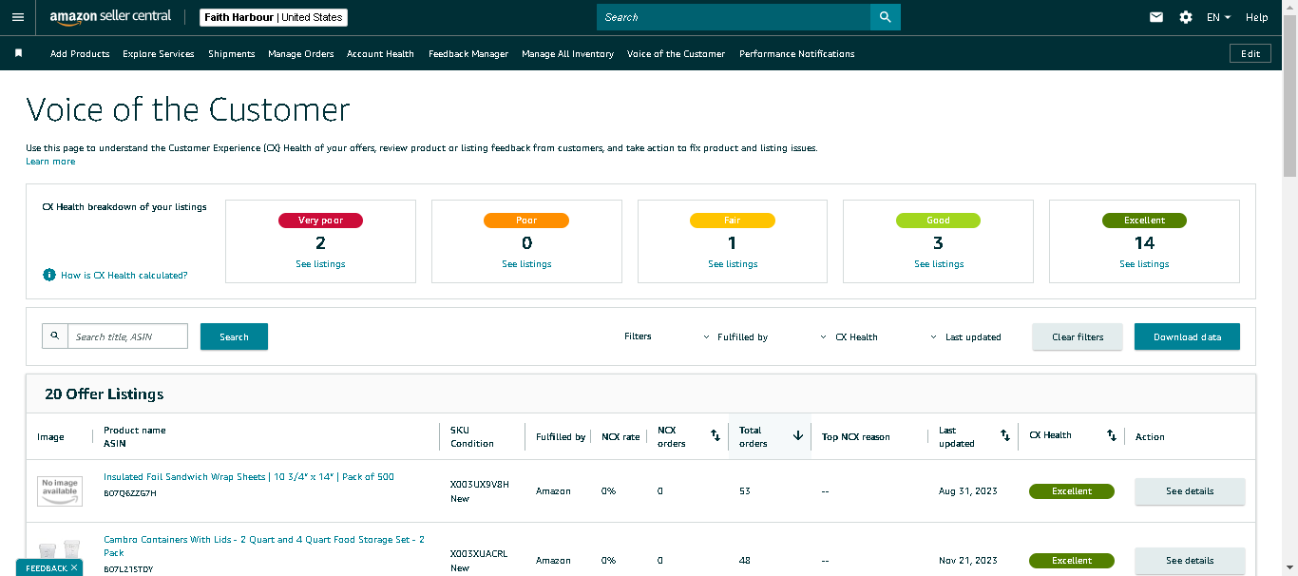Open the EN language dropdown

tap(1218, 17)
